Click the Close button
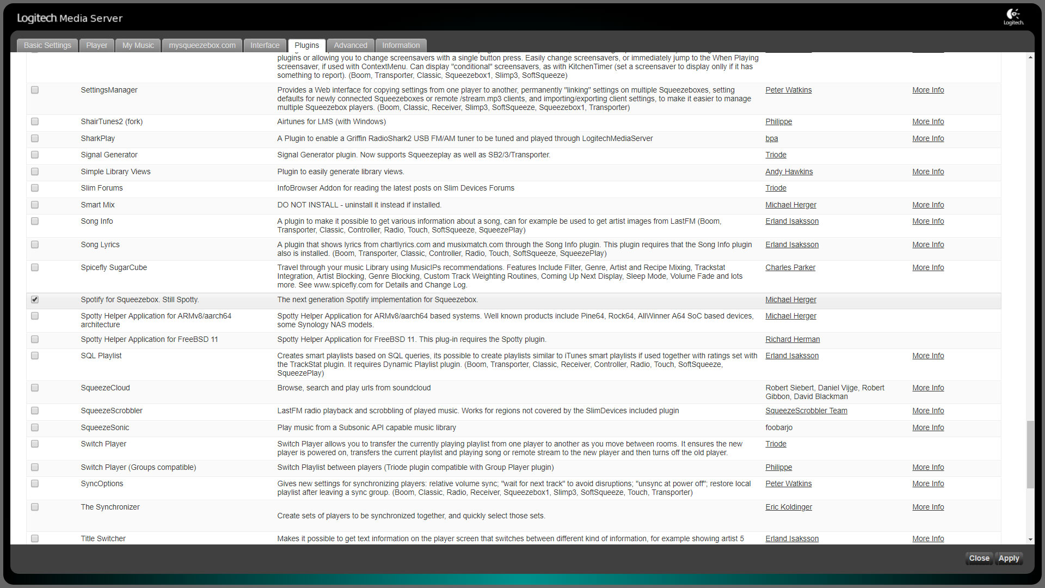Viewport: 1045px width, 588px height. point(979,558)
